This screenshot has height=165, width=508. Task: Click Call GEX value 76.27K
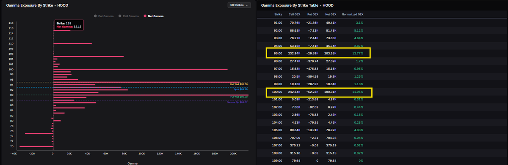click(294, 38)
